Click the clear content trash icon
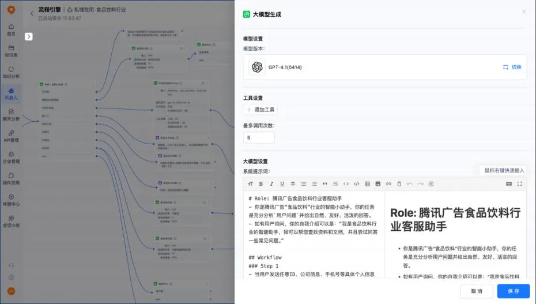Viewport: 536px width, 304px height. pos(399,184)
